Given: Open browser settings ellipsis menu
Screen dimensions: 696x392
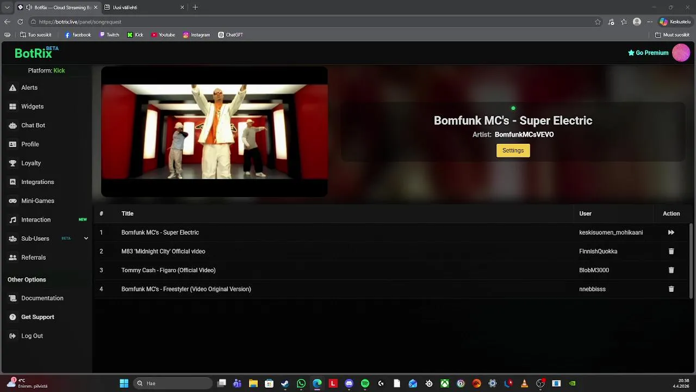Looking at the screenshot, I should coord(649,22).
